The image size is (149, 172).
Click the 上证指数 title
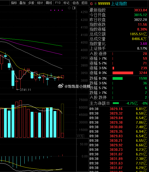pyautogui.click(x=119, y=4)
